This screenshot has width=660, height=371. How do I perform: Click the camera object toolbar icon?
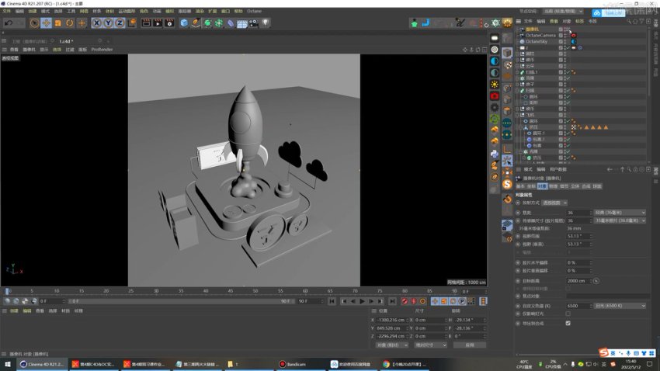click(253, 23)
